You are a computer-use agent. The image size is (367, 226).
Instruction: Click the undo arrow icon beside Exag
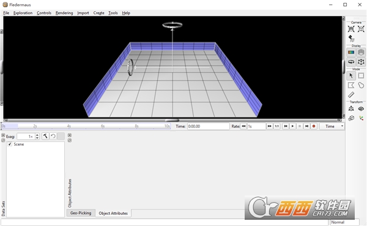click(x=53, y=136)
